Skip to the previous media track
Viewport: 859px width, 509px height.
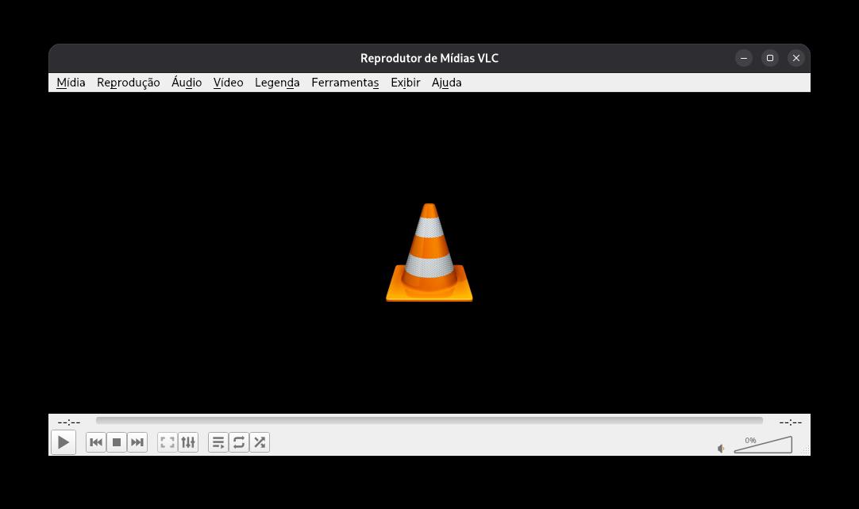96,442
